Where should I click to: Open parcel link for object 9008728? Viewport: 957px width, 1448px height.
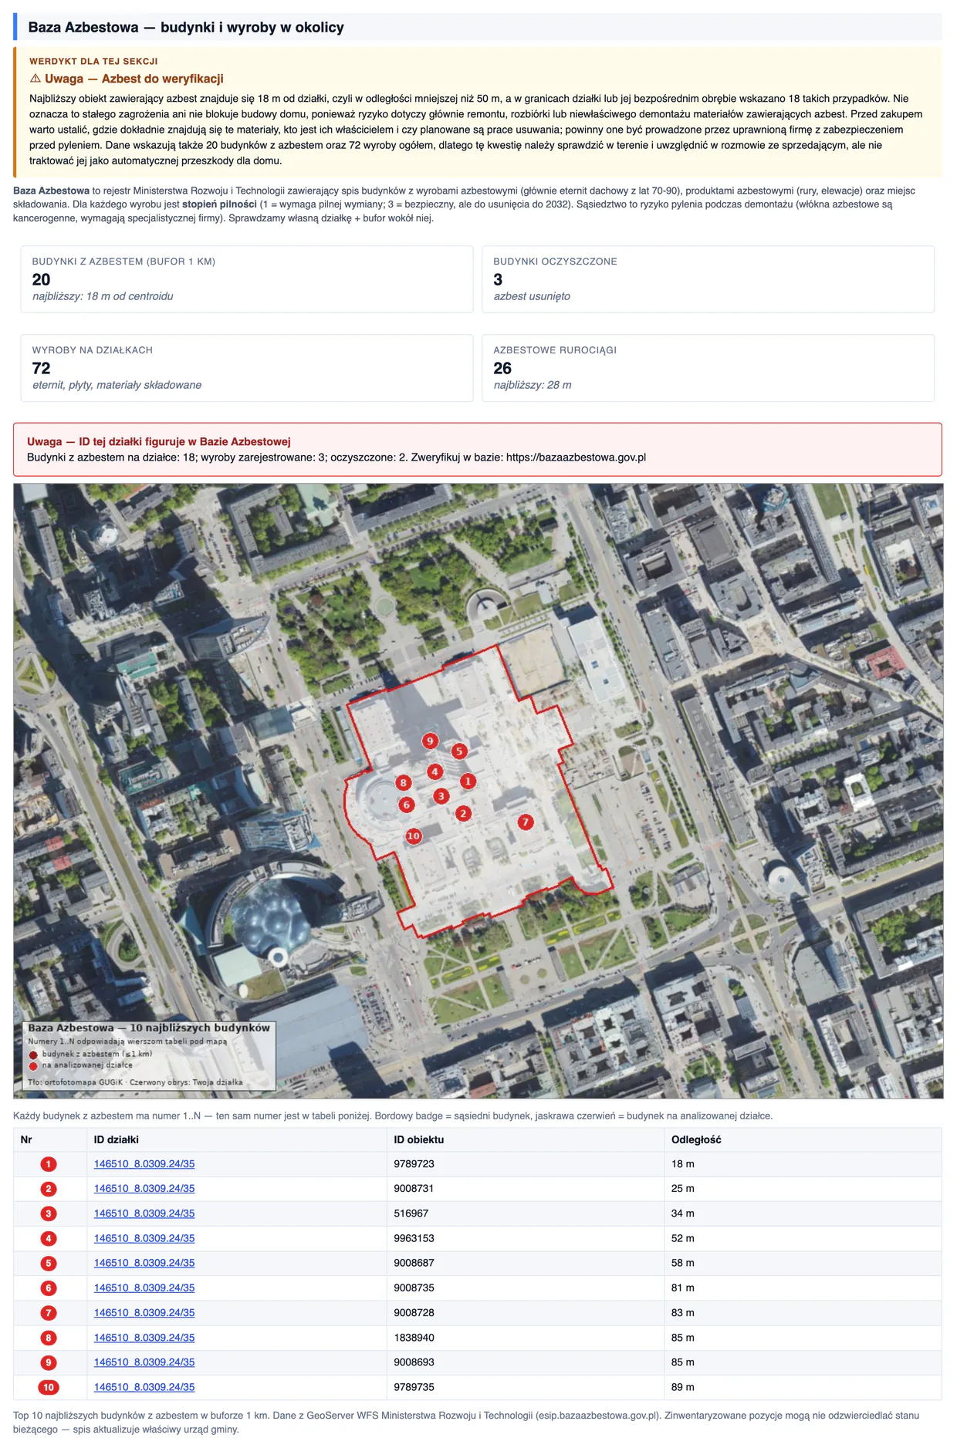click(x=144, y=1311)
